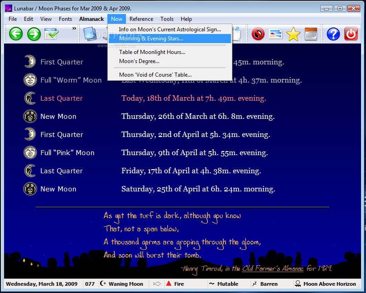
Task: Select Moon's Degree menu entry
Action: coord(170,61)
